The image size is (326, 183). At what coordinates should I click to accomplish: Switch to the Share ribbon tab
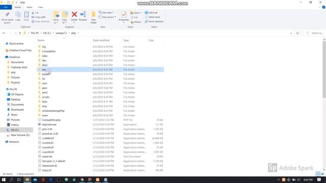pos(30,7)
